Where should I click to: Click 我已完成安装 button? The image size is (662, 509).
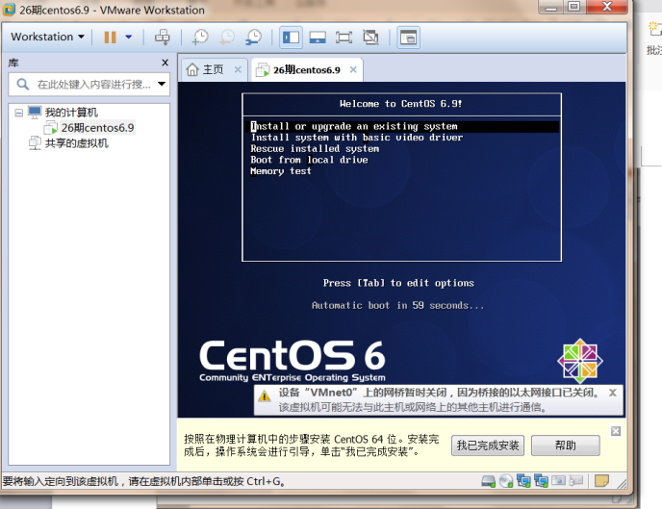click(488, 445)
